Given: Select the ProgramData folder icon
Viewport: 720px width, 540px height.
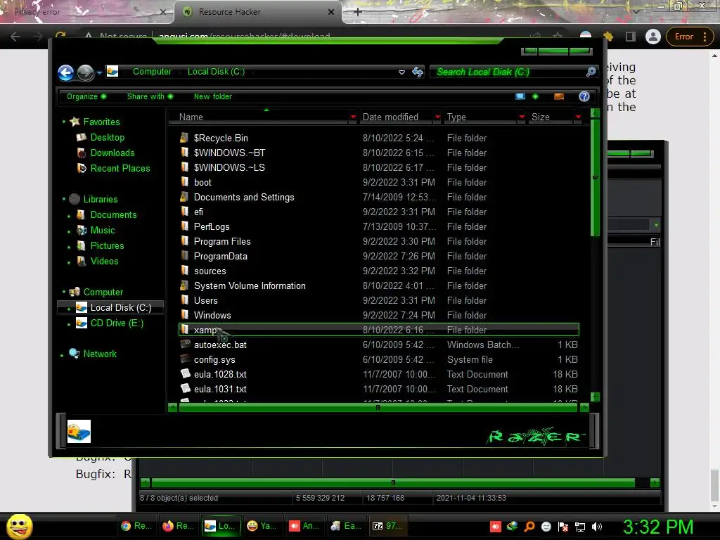Looking at the screenshot, I should [x=185, y=256].
